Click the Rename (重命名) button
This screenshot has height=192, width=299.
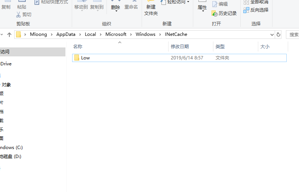coord(131,6)
